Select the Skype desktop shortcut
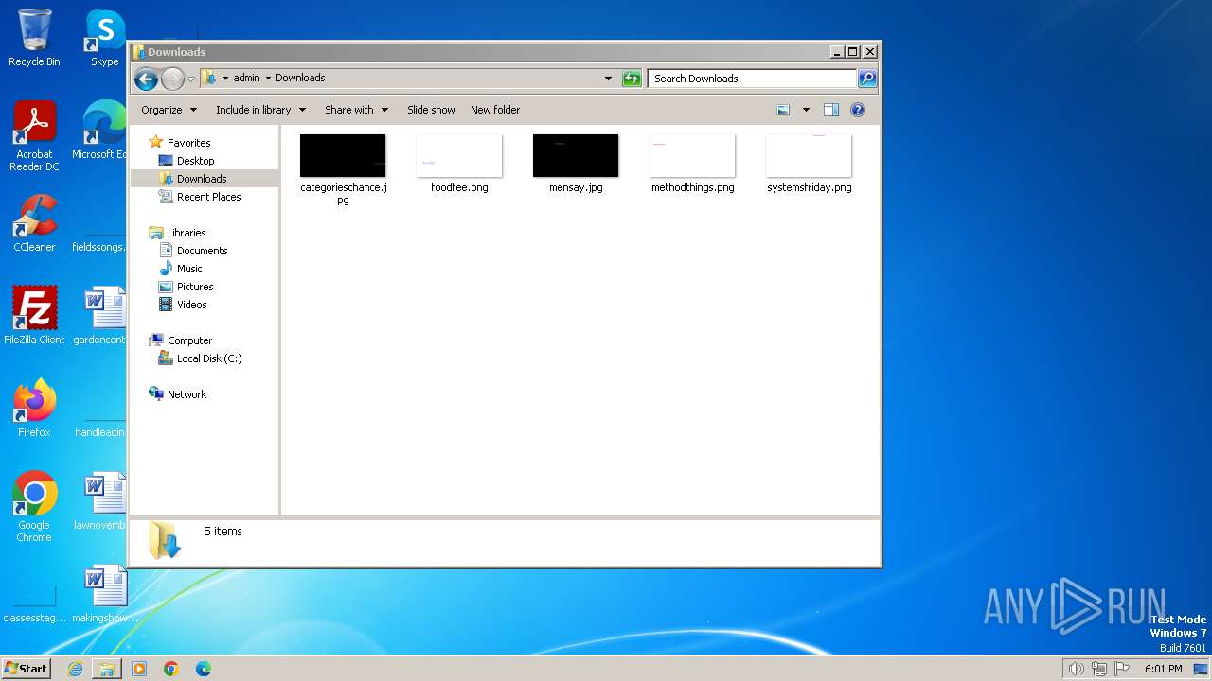Viewport: 1212px width, 681px height. pyautogui.click(x=105, y=38)
